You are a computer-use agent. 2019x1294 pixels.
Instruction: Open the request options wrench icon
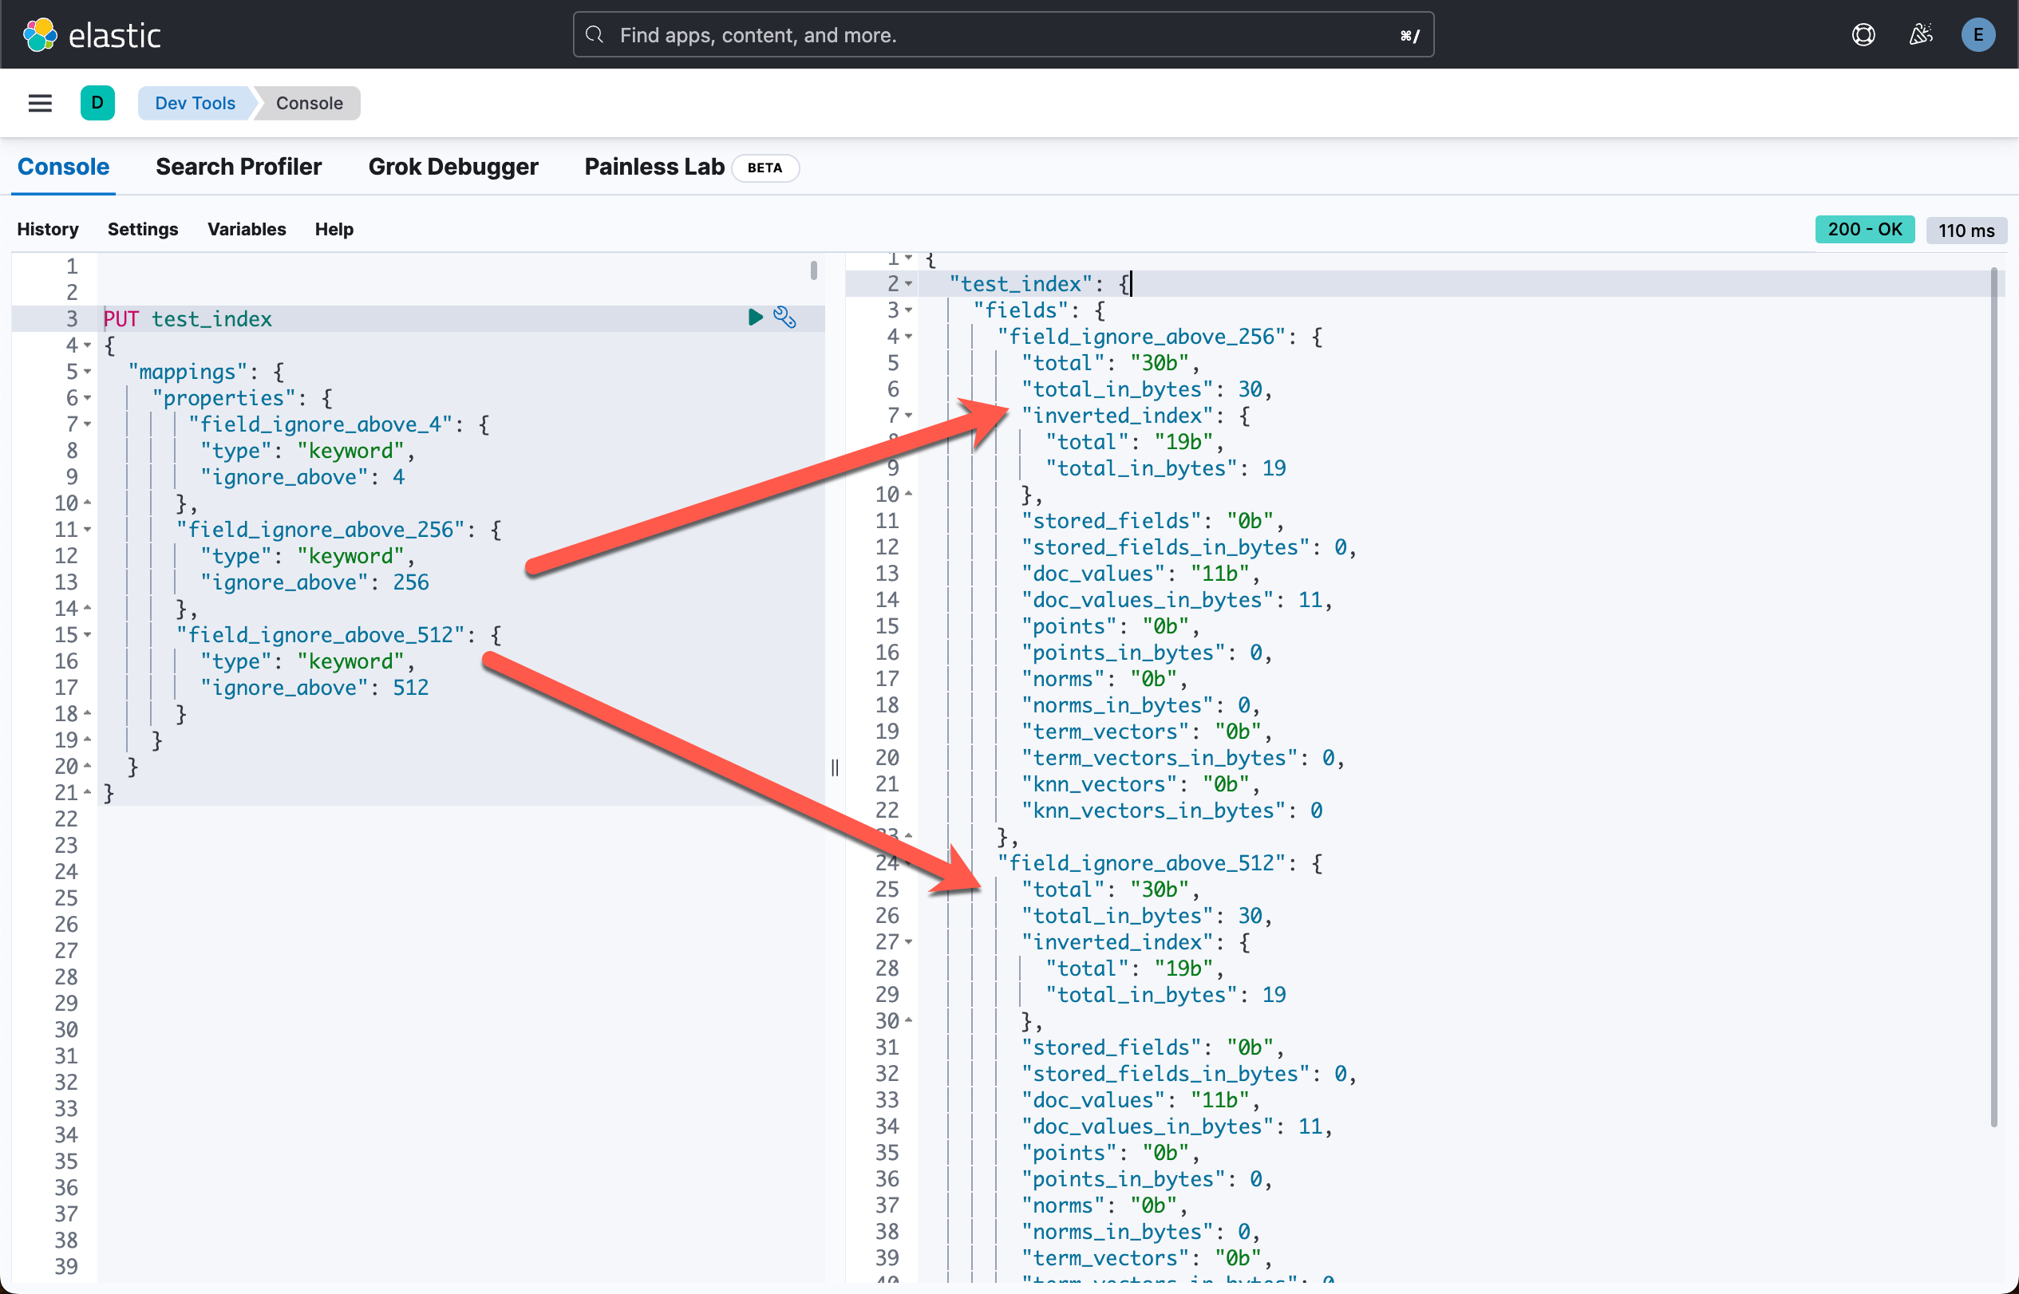click(785, 318)
